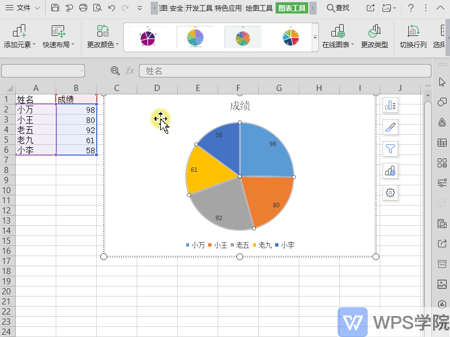Open the more options vertical dots menu

[426, 8]
